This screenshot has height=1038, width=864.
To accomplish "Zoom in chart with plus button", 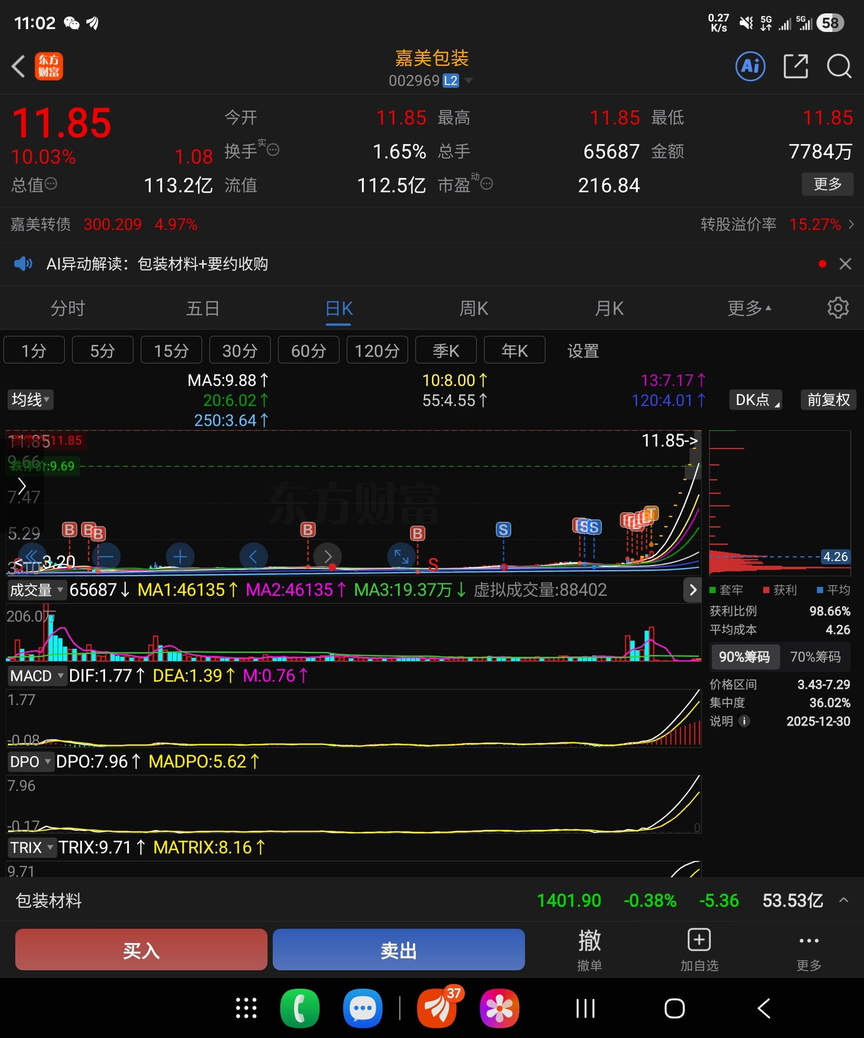I will click(x=180, y=557).
